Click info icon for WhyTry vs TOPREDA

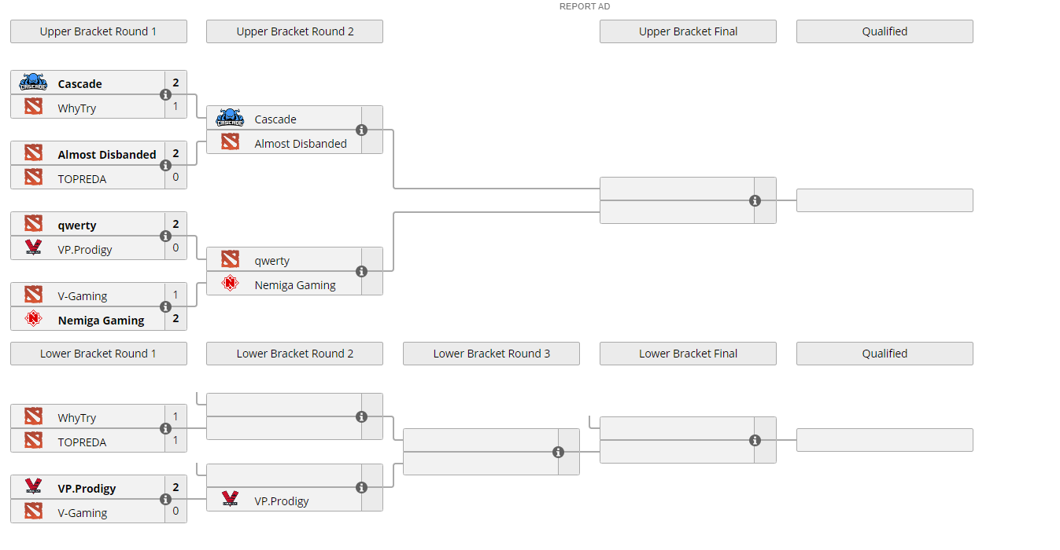point(165,429)
